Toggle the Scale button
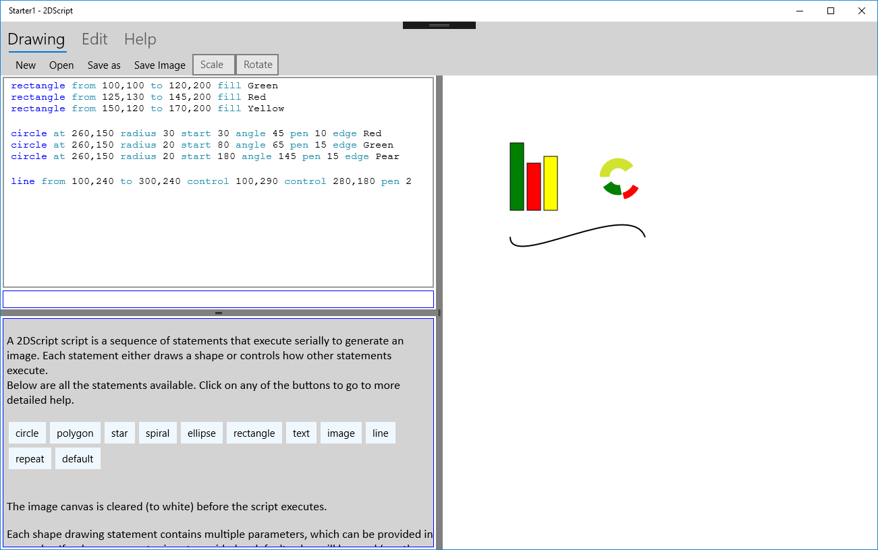 tap(213, 65)
